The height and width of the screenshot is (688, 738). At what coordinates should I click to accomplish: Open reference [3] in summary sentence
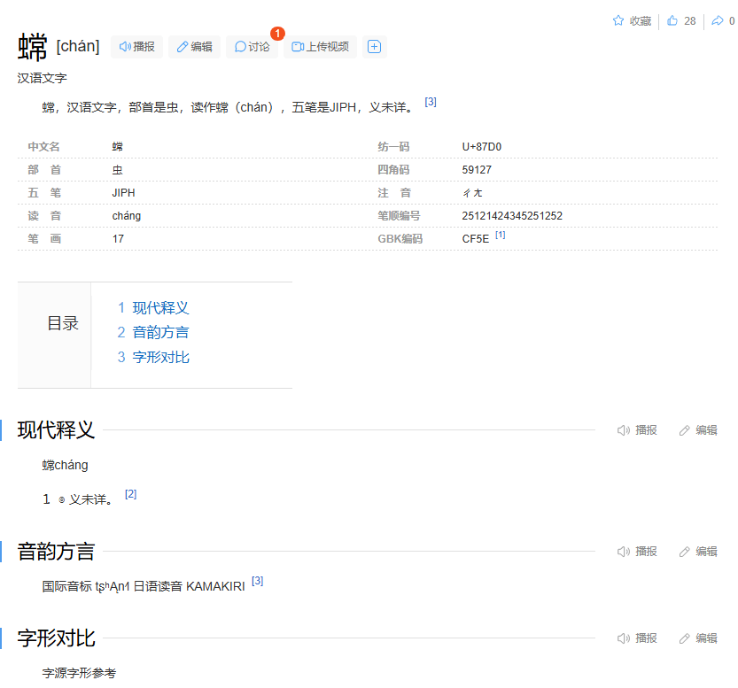[x=431, y=102]
